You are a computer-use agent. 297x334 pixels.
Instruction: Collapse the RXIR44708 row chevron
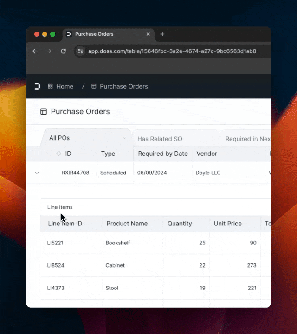(37, 173)
